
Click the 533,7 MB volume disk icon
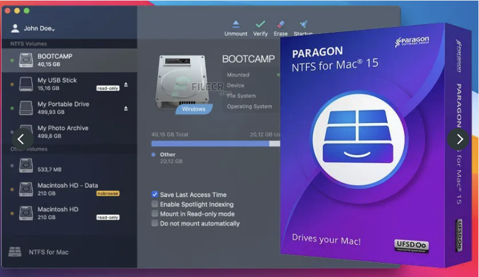(26, 166)
